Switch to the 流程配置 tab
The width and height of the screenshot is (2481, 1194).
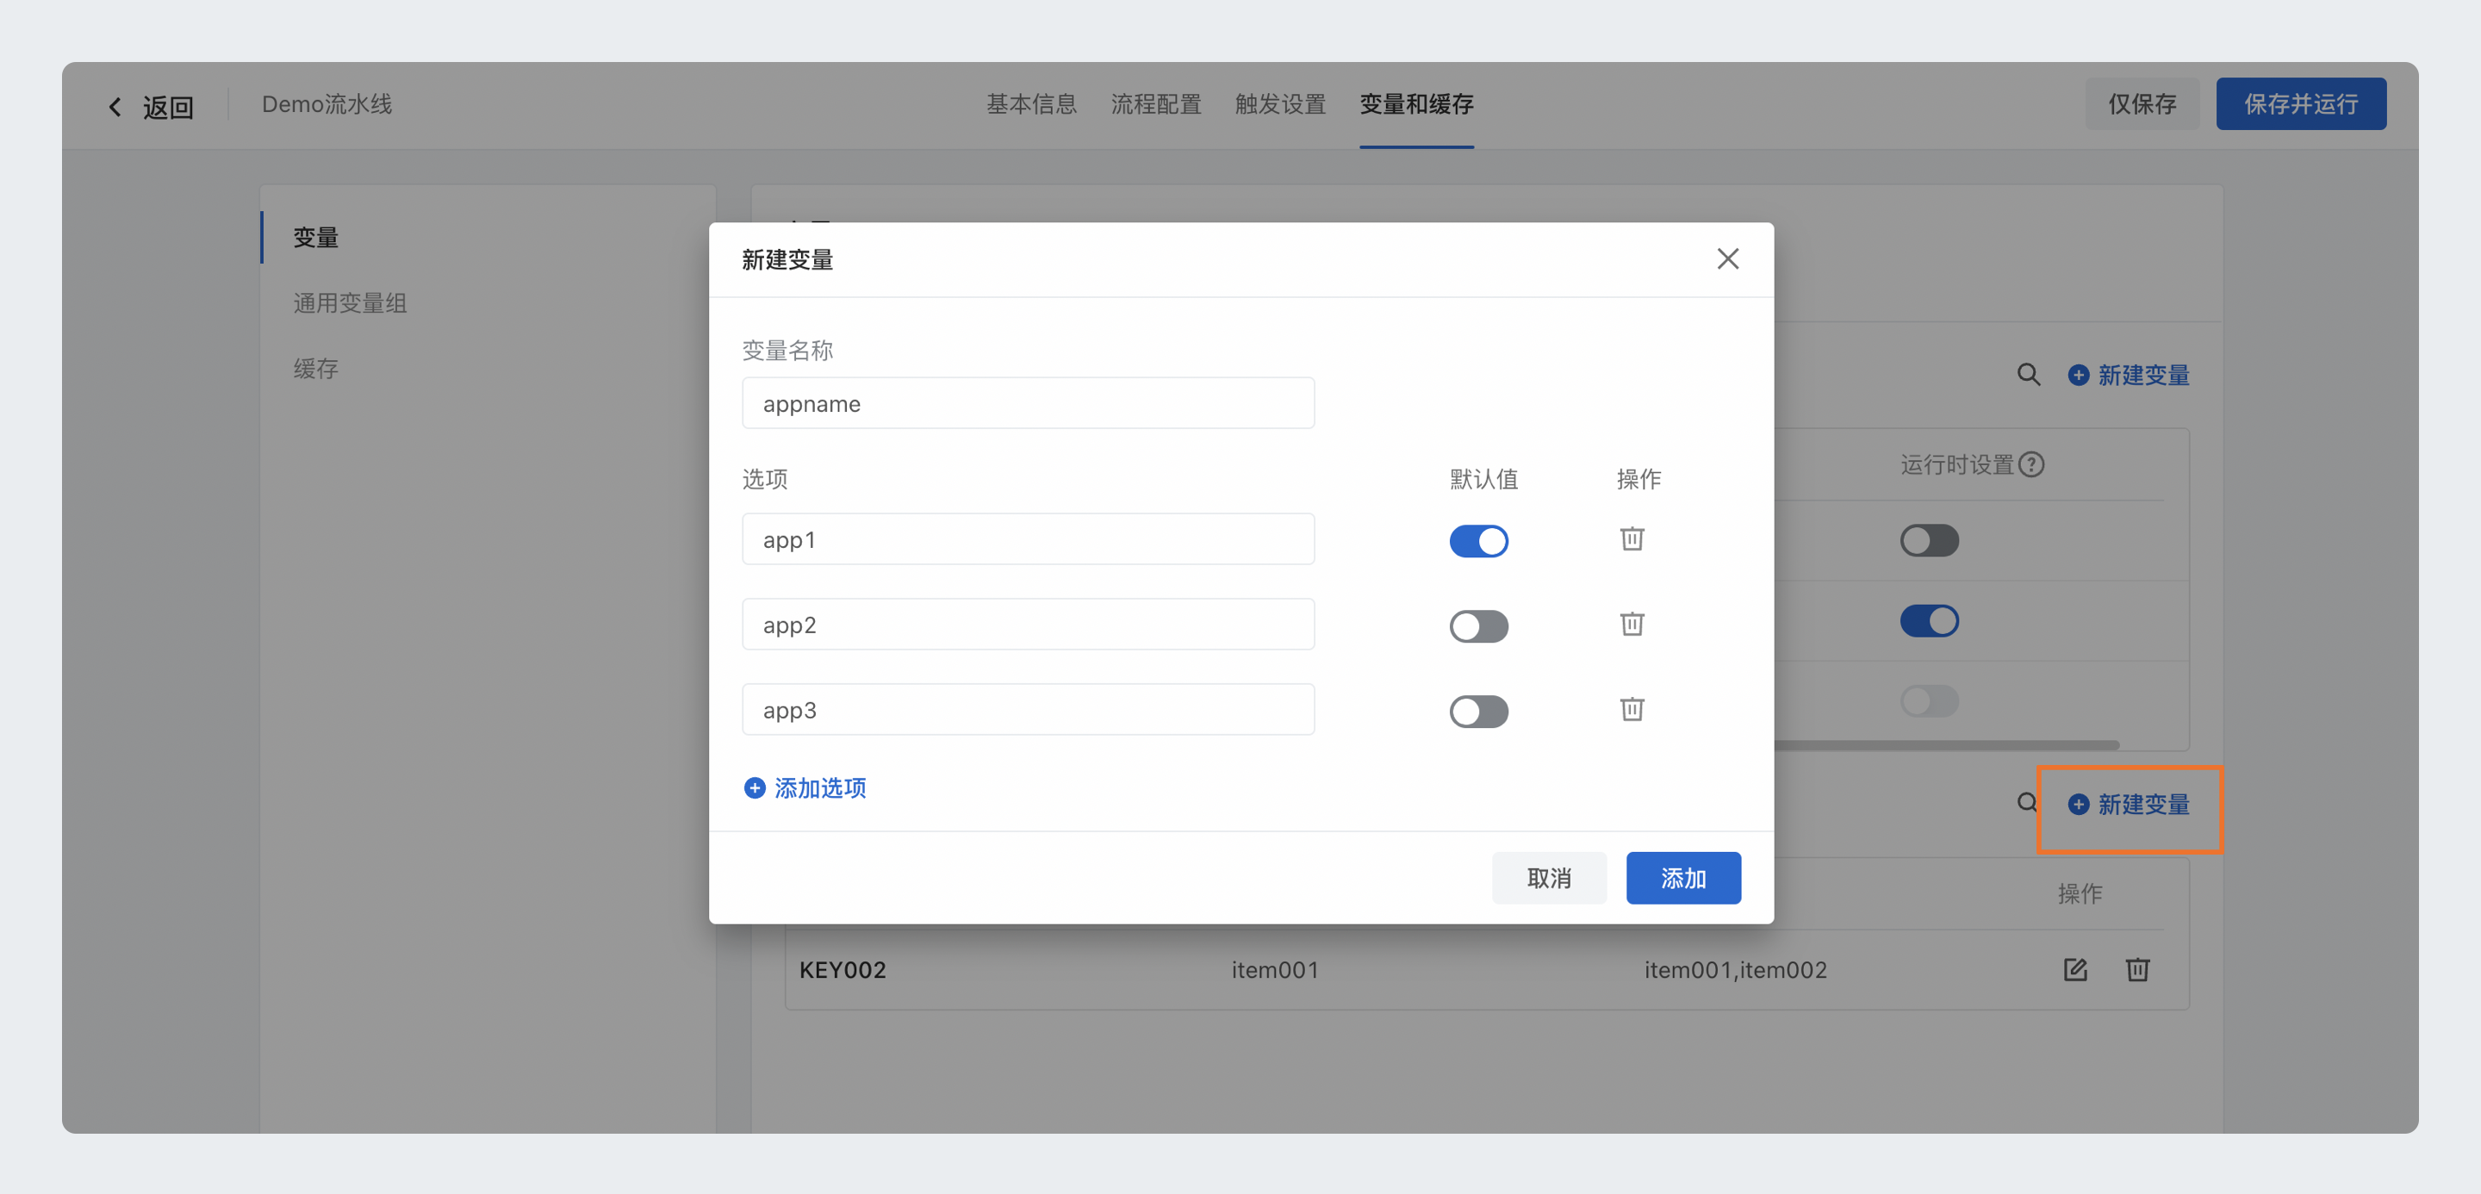point(1156,104)
